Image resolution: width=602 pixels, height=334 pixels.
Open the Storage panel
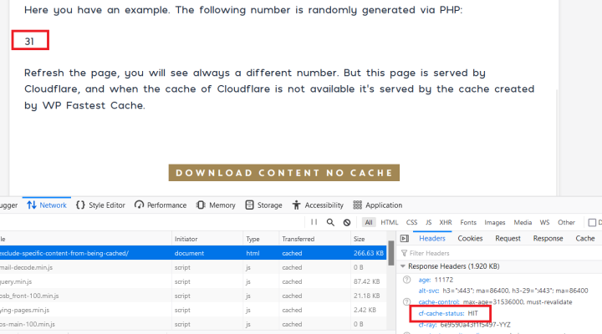263,205
